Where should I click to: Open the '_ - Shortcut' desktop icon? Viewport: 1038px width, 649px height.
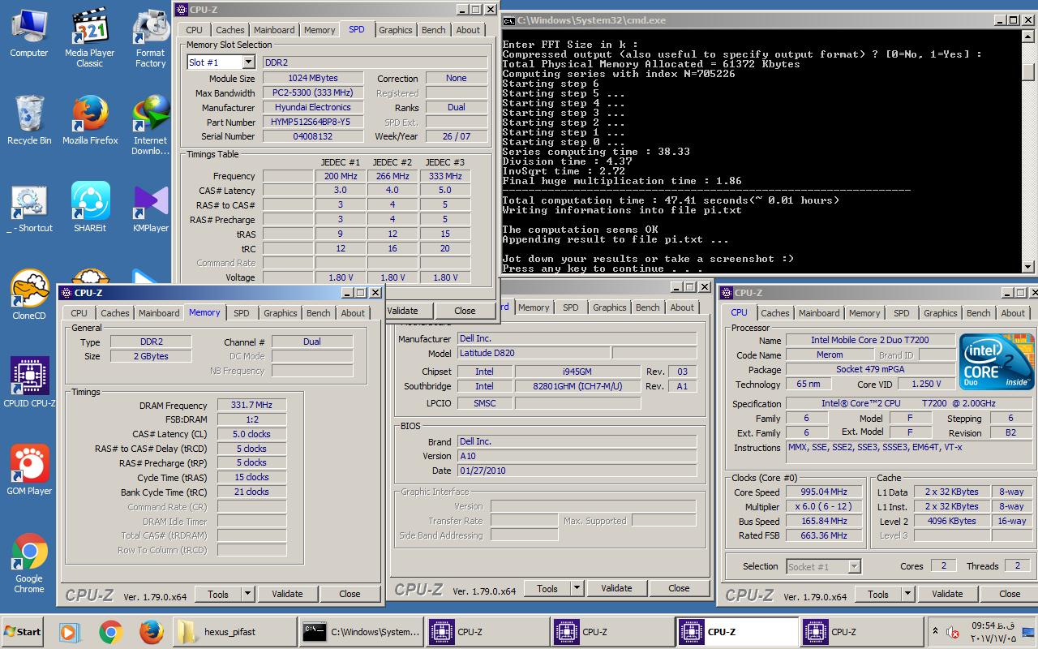click(x=29, y=209)
